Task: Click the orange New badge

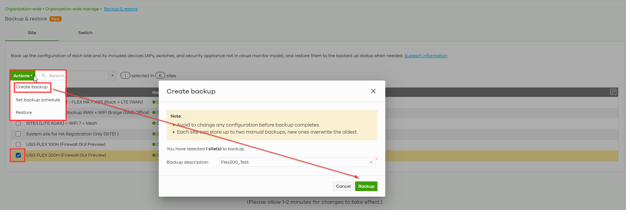Action: point(56,19)
